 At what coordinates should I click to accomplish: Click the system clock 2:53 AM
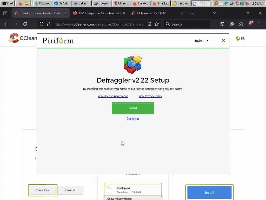(257, 3)
